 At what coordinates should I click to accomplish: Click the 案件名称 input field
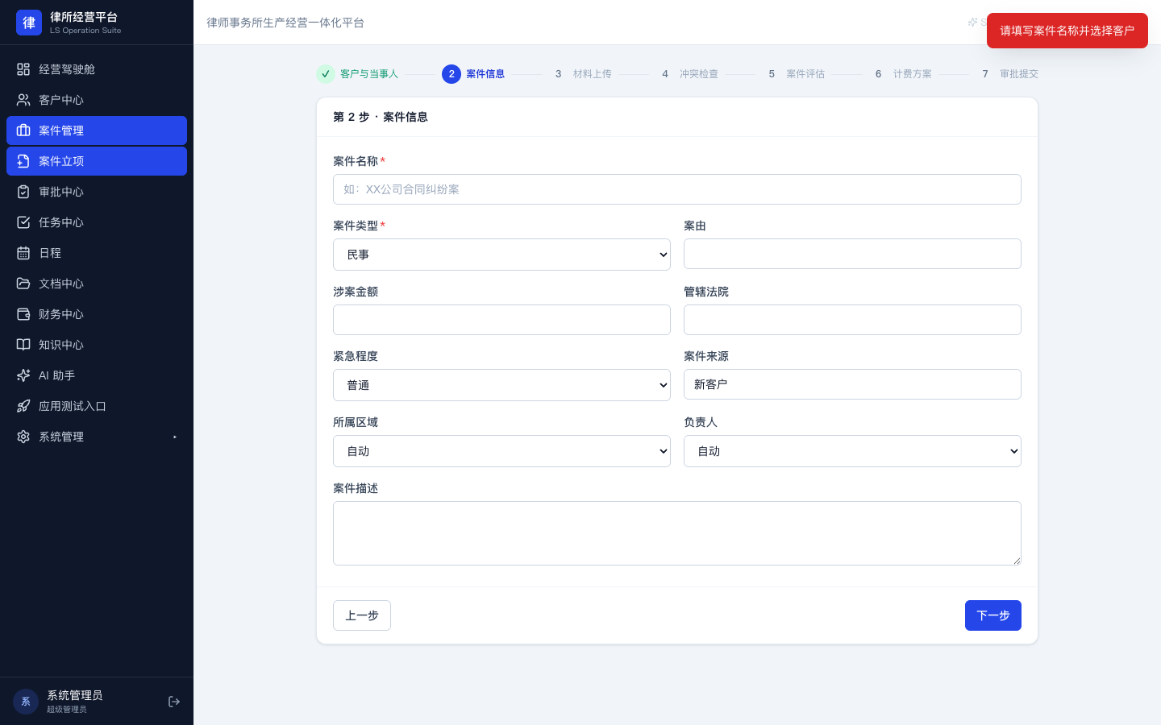pos(677,189)
